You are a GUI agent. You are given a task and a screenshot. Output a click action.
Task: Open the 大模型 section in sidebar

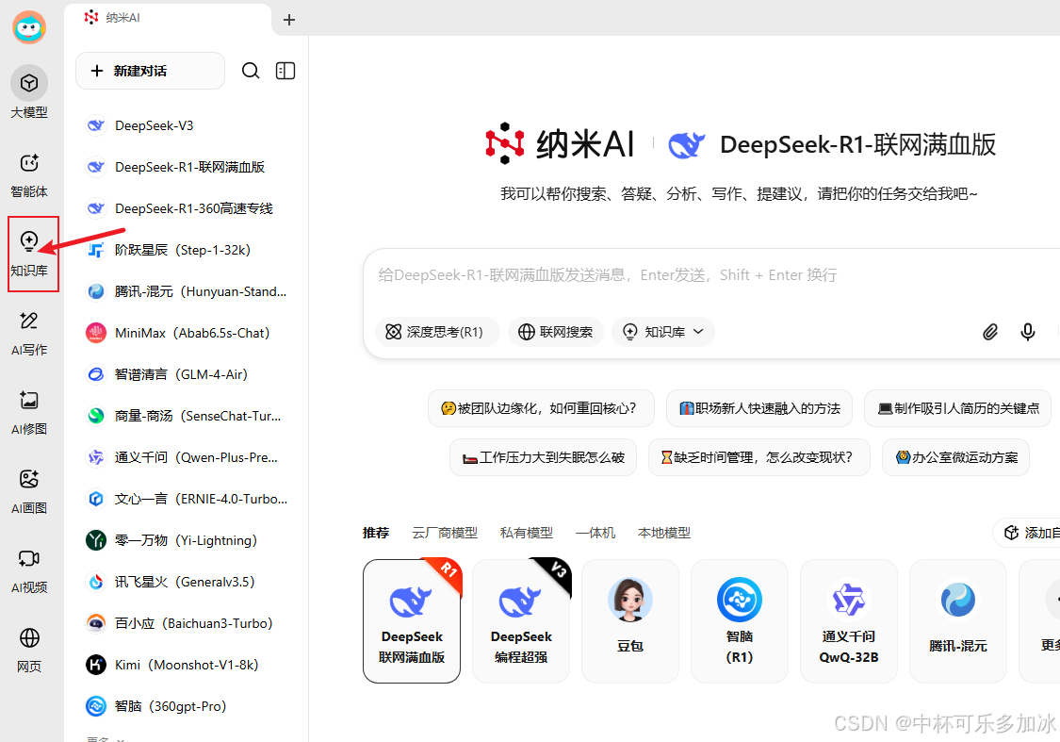point(29,92)
